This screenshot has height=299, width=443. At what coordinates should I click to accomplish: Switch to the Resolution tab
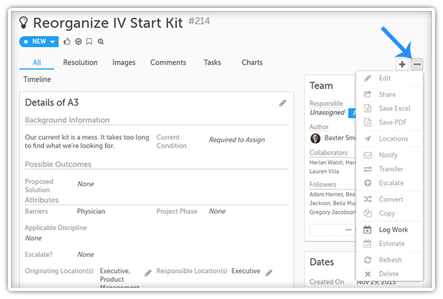(80, 62)
